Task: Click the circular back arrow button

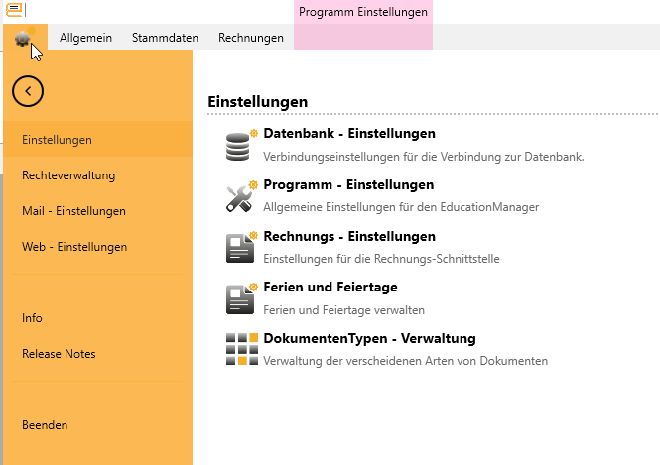Action: click(28, 91)
